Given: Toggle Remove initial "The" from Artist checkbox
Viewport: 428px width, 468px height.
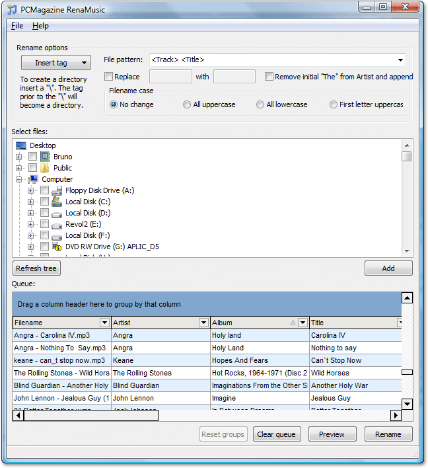Looking at the screenshot, I should click(x=269, y=77).
